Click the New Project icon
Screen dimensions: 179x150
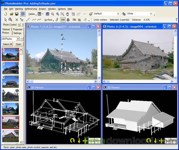pos(5,14)
